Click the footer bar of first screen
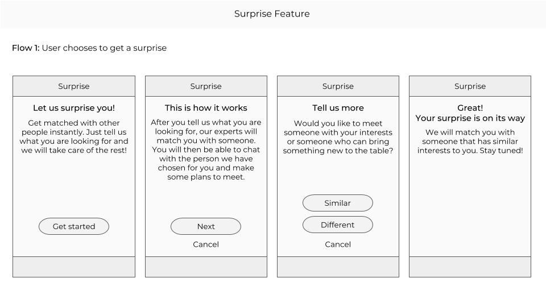 tap(74, 267)
